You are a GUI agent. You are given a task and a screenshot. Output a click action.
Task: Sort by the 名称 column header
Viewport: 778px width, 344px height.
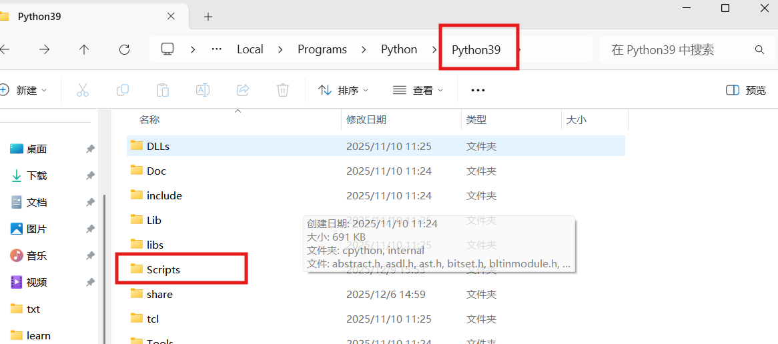tap(149, 120)
